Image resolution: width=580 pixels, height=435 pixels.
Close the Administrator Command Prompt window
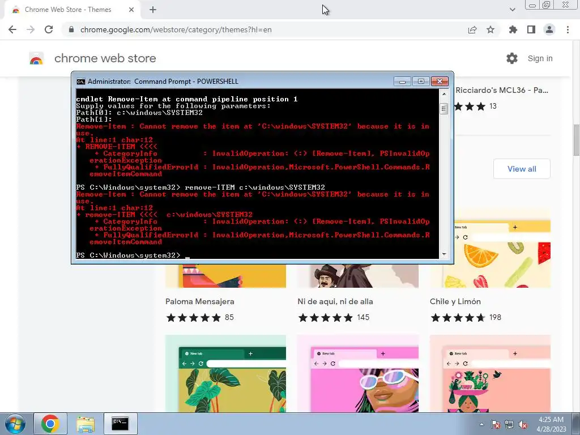pyautogui.click(x=440, y=81)
